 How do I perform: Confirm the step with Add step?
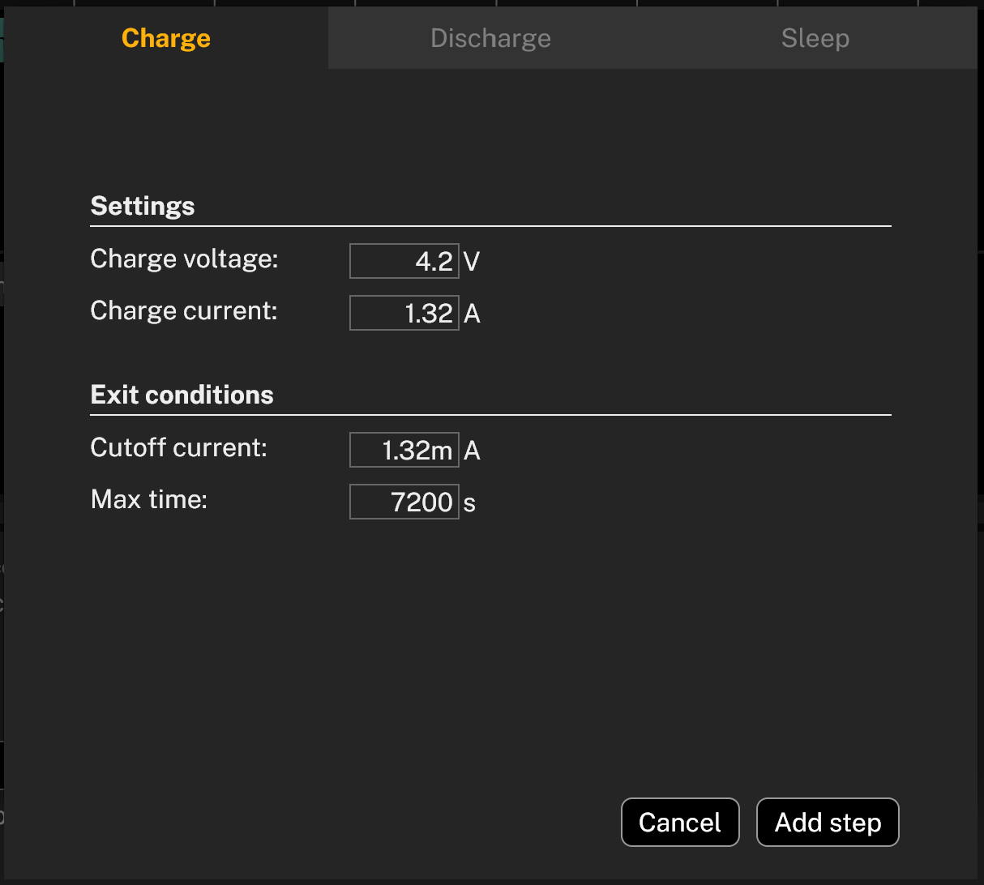click(x=827, y=822)
